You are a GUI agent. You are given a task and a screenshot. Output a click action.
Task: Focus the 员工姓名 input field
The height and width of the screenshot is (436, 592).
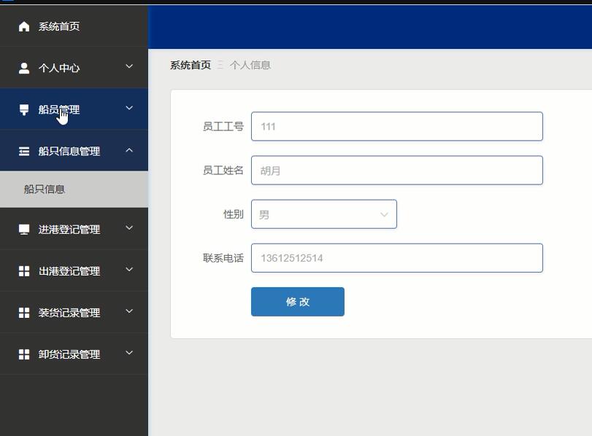click(397, 171)
